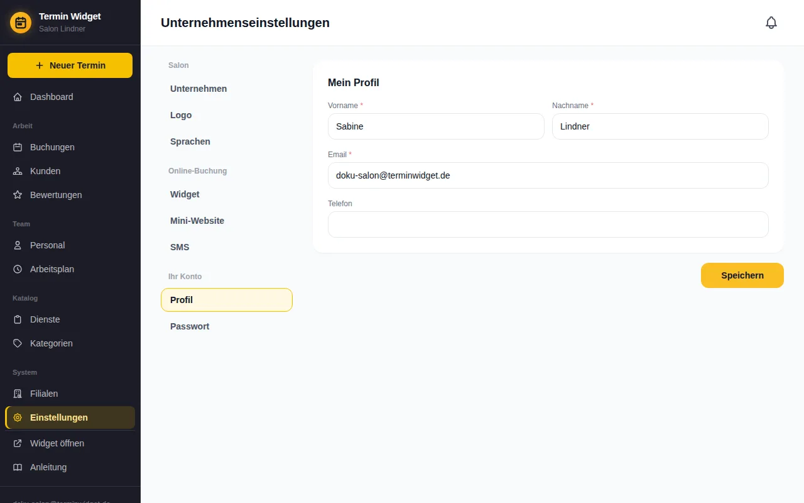Click the empty Telefon input field
The height and width of the screenshot is (503, 804).
coord(548,224)
